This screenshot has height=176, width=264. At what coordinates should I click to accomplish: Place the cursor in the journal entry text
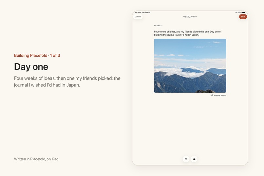pyautogui.click(x=188, y=33)
